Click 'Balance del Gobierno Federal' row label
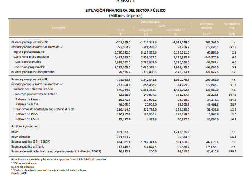248x182 pixels. tap(33, 89)
